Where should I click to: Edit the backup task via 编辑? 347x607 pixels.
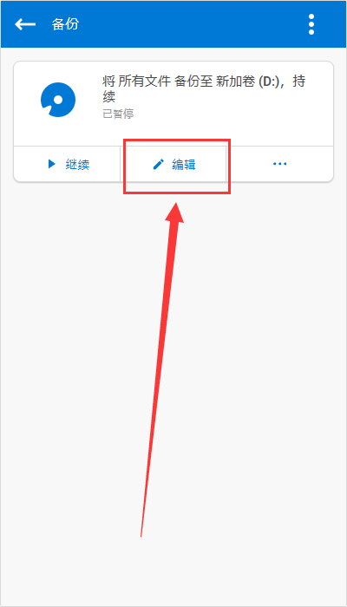[x=173, y=164]
